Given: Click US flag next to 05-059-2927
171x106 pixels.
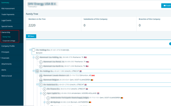Looking at the screenshot, I should click(x=88, y=62).
